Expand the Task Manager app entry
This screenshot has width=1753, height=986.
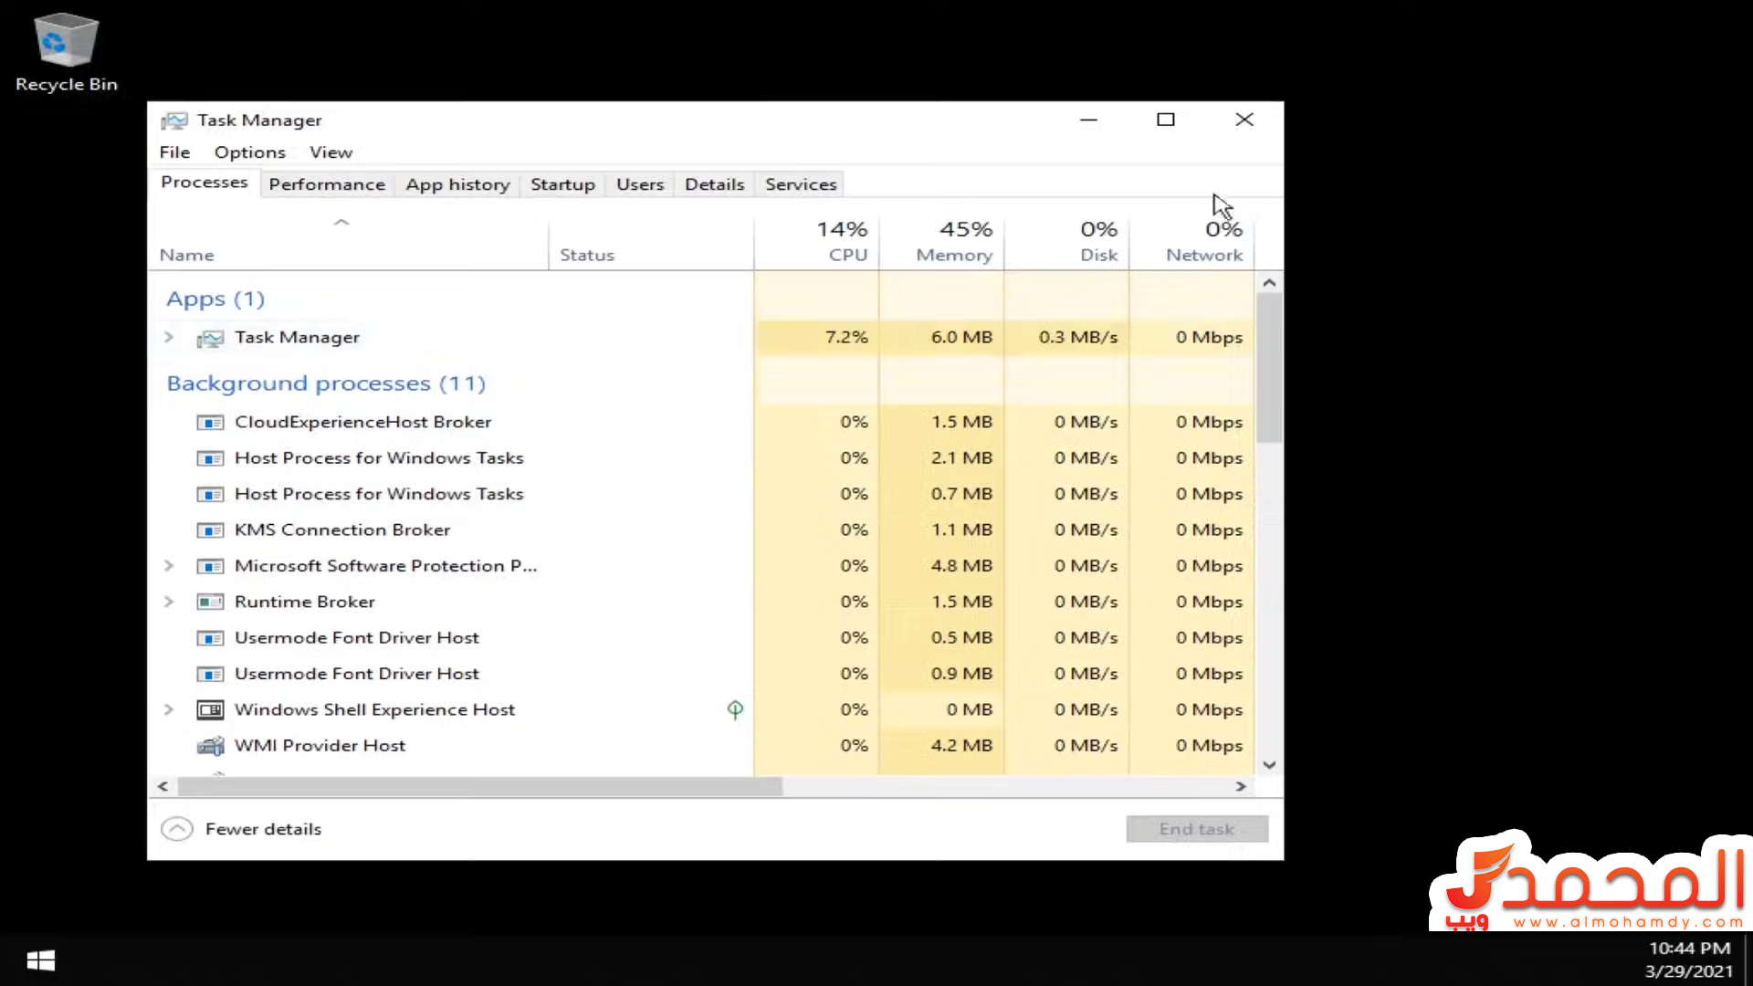click(169, 337)
